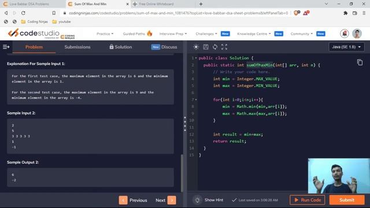370x208 pixels.
Task: Open the browser wallet icon
Action: [x=354, y=13]
